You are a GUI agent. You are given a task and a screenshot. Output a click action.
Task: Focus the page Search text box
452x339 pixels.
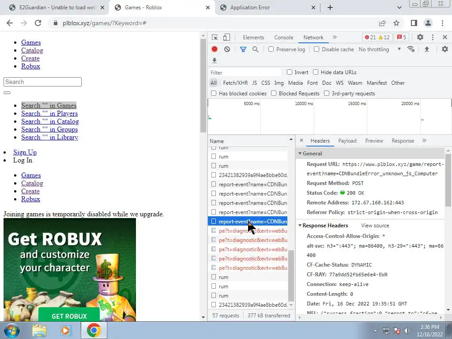(42, 82)
